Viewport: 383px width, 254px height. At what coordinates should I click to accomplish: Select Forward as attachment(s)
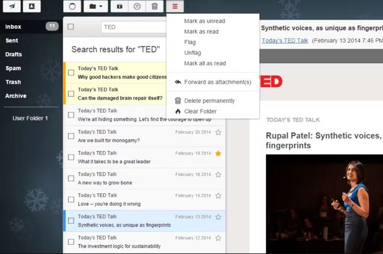coord(218,82)
